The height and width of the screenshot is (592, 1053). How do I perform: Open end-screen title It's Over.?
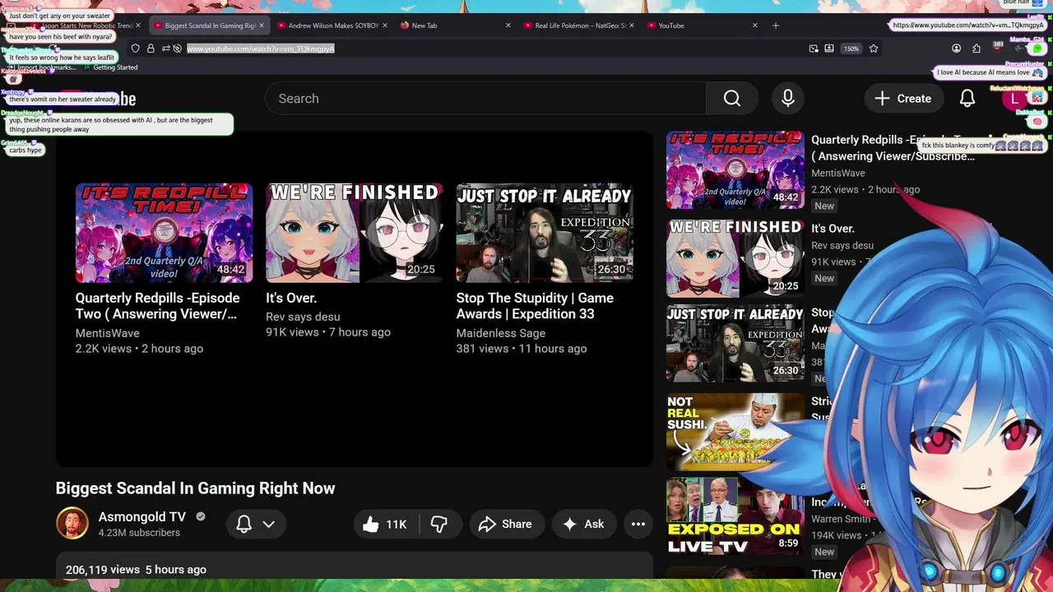(x=291, y=298)
